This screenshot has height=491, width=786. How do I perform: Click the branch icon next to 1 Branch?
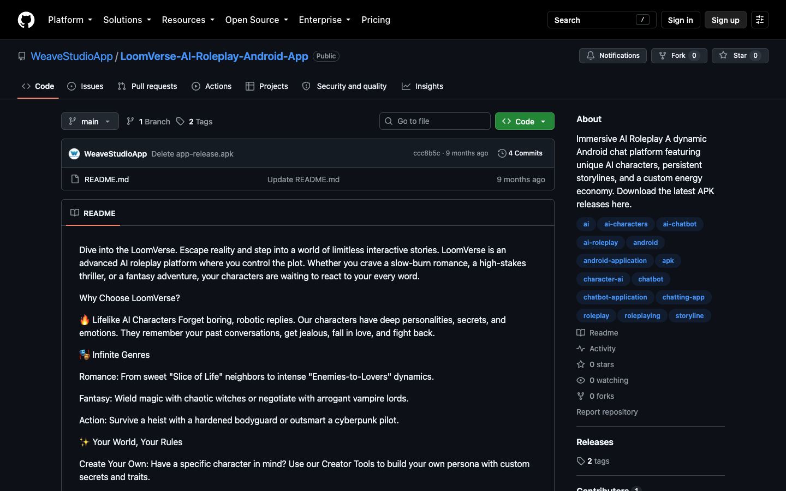130,122
